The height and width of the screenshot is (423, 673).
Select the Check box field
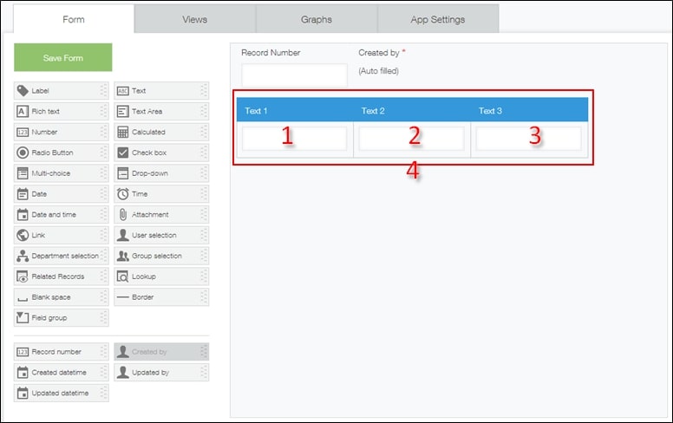click(160, 153)
